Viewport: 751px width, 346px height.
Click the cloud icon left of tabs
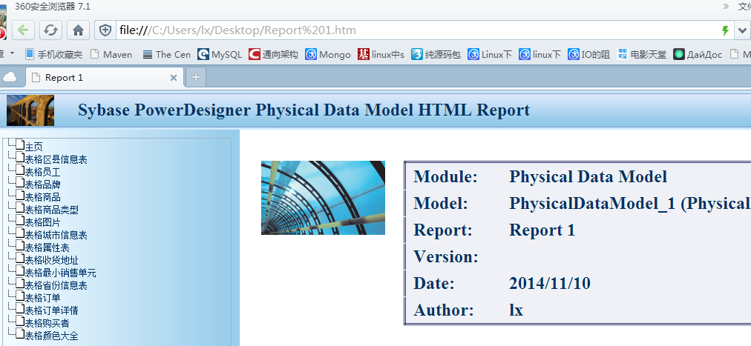click(x=10, y=77)
